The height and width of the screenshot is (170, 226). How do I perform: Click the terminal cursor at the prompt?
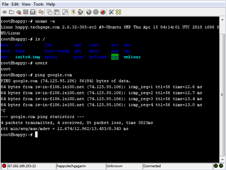coord(36,134)
